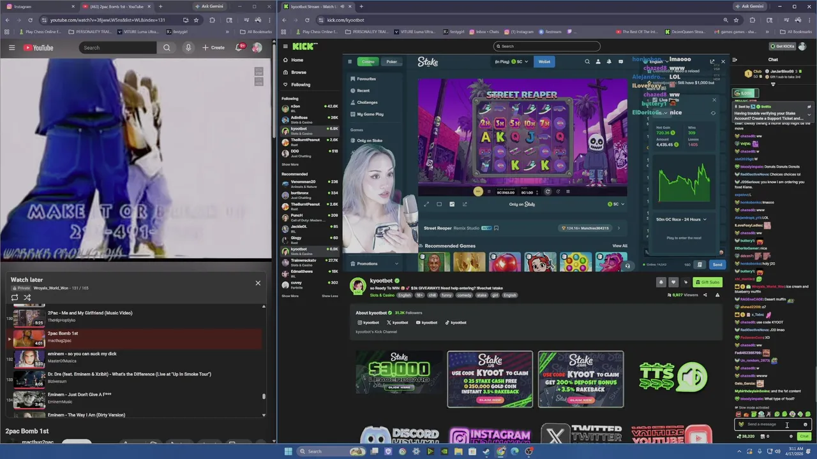This screenshot has width=817, height=459.
Task: Open Stake chat bubble icon
Action: coord(620,62)
